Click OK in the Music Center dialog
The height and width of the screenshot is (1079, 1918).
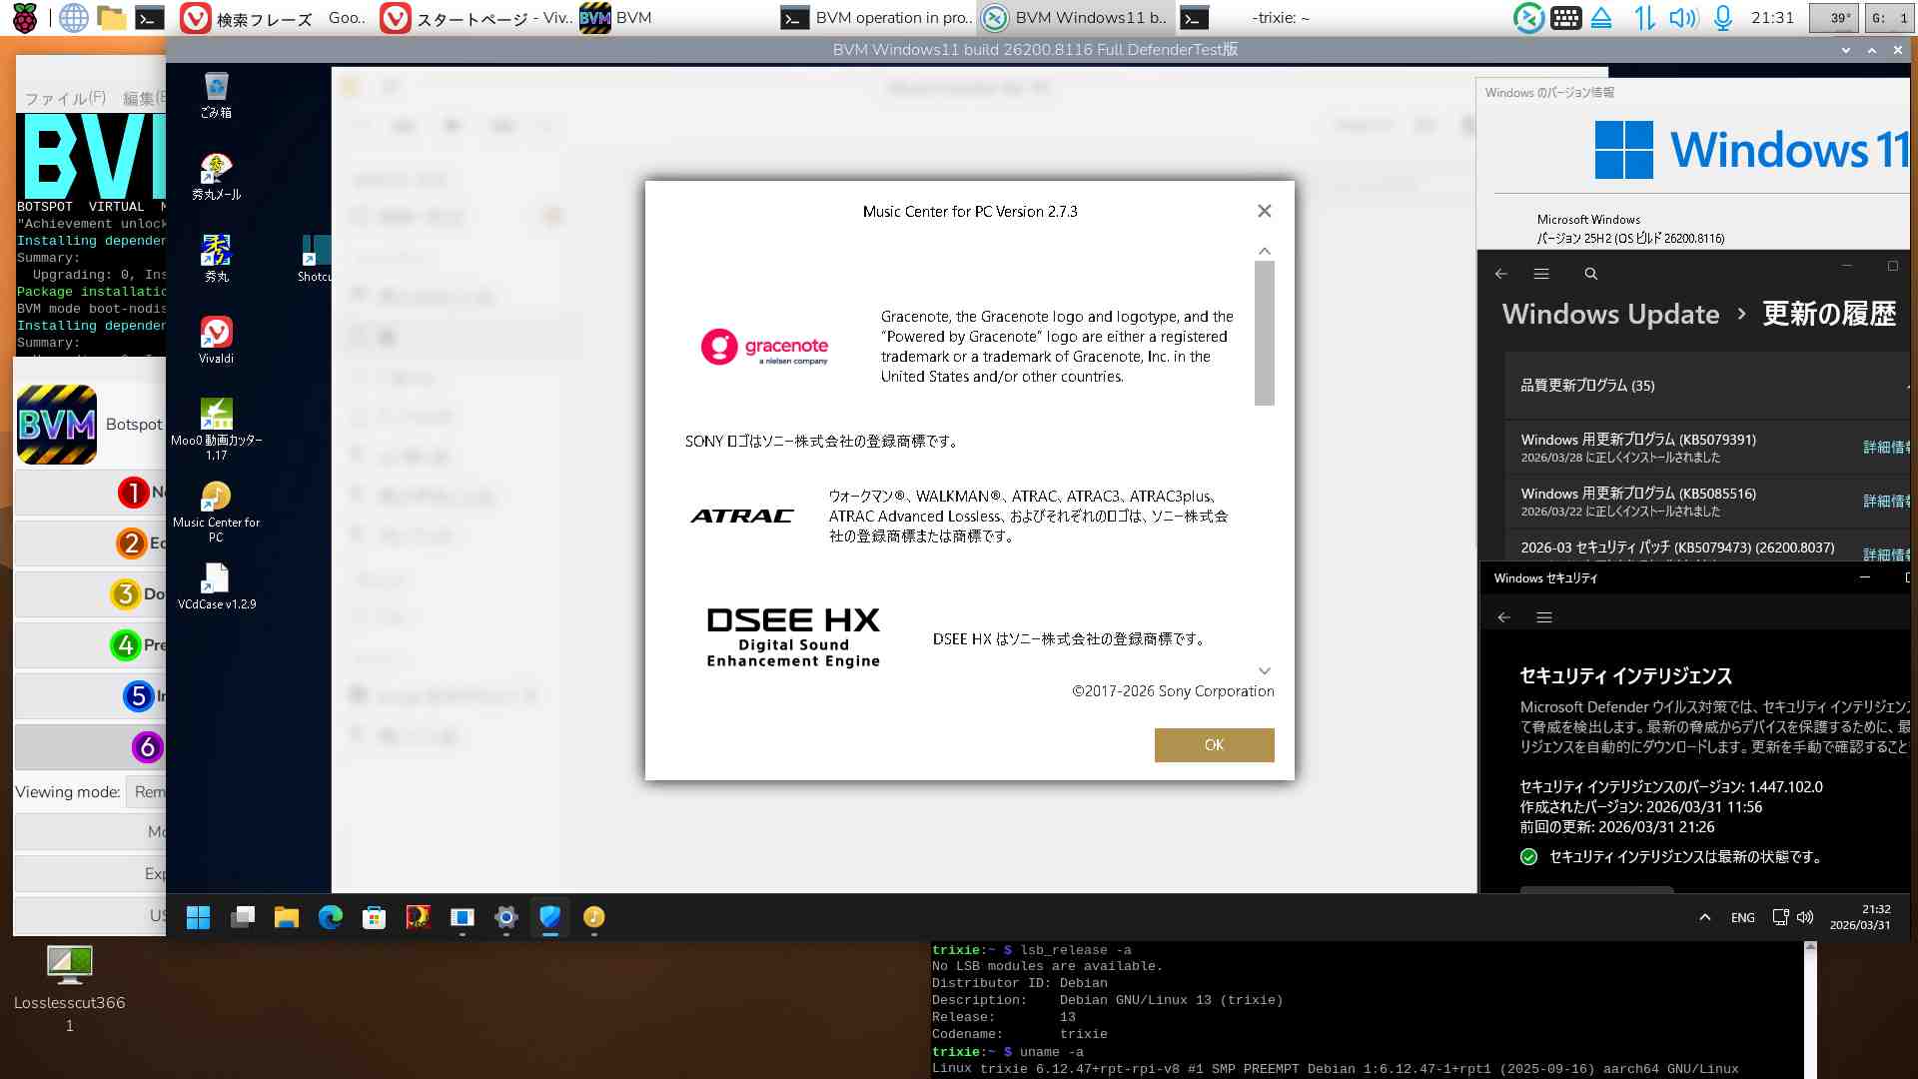(1214, 745)
